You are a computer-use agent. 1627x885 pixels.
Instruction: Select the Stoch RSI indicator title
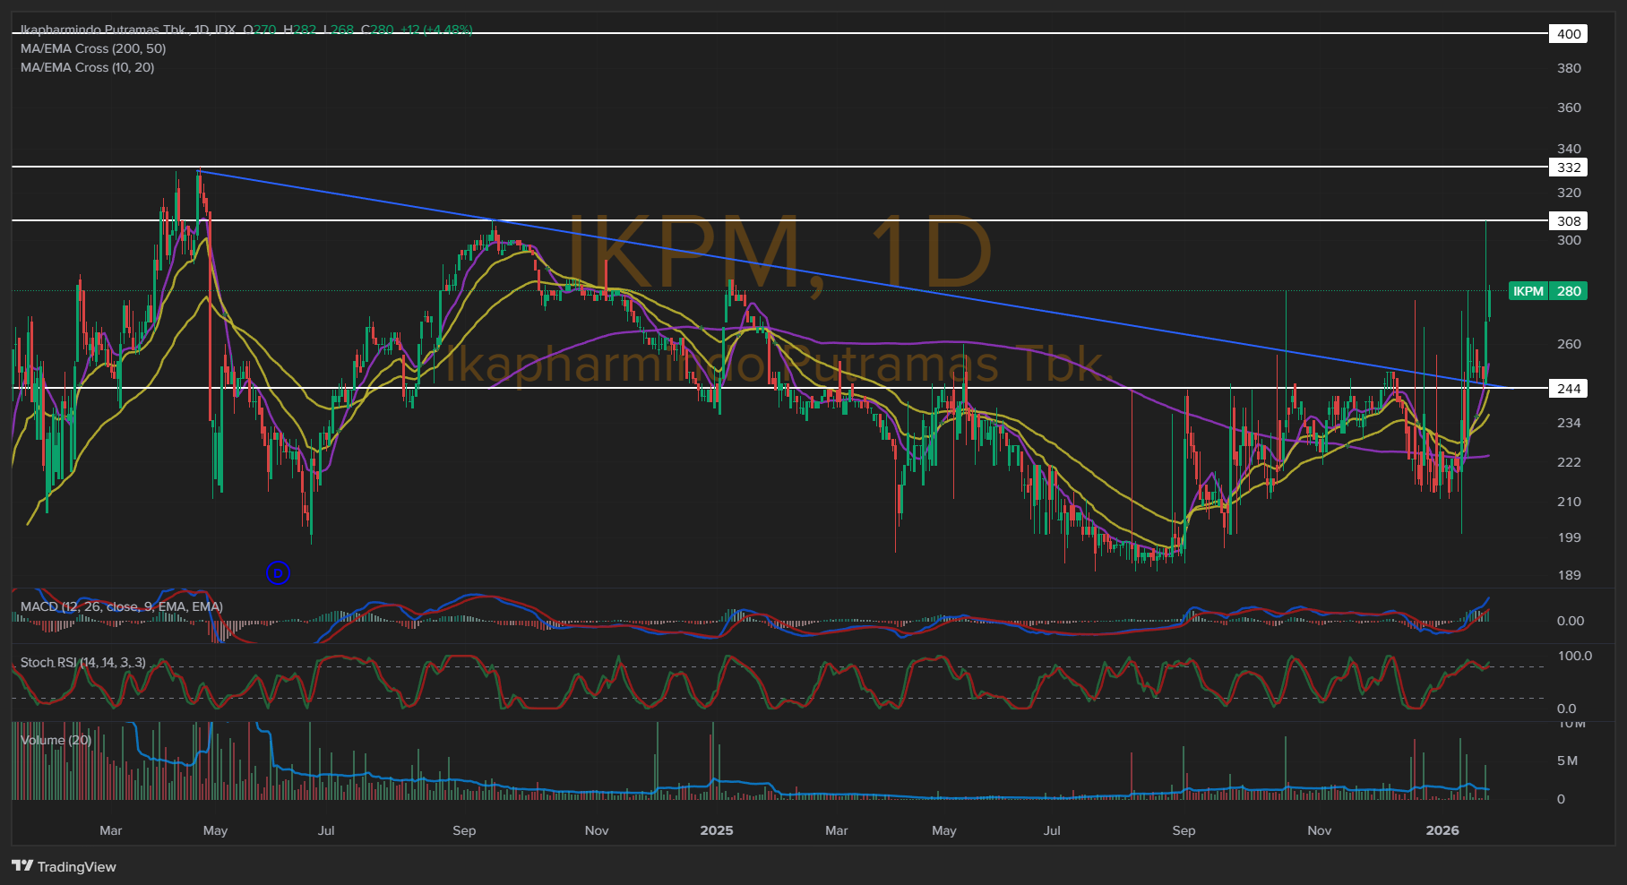click(82, 662)
